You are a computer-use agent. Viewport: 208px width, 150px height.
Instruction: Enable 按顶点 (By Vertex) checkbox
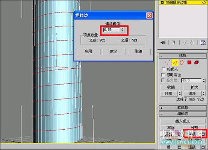coord(163,69)
